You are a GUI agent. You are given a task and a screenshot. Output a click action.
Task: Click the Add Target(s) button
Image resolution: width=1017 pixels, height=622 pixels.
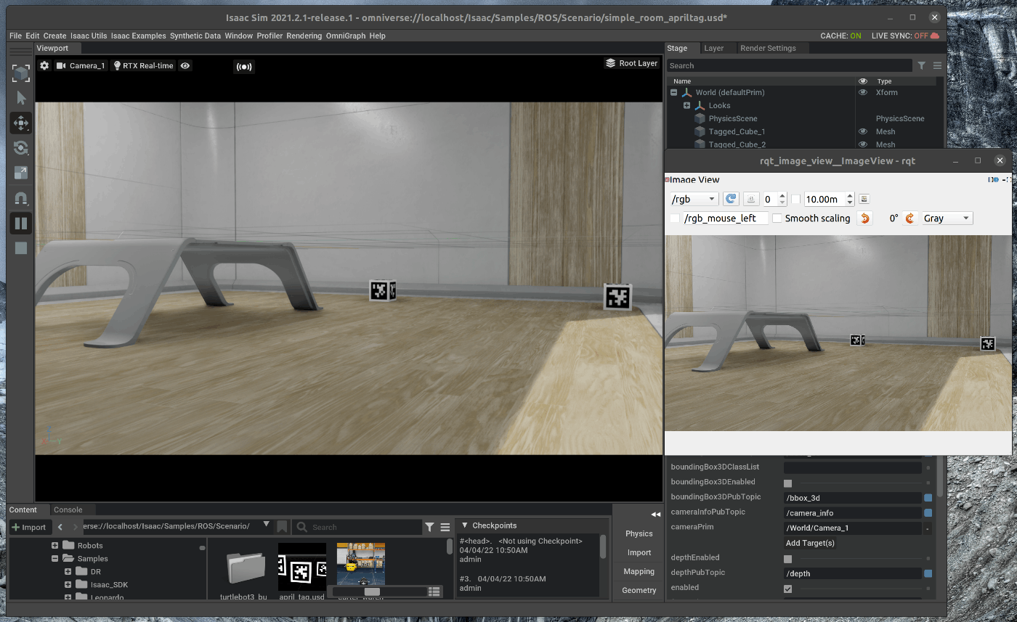click(x=810, y=543)
